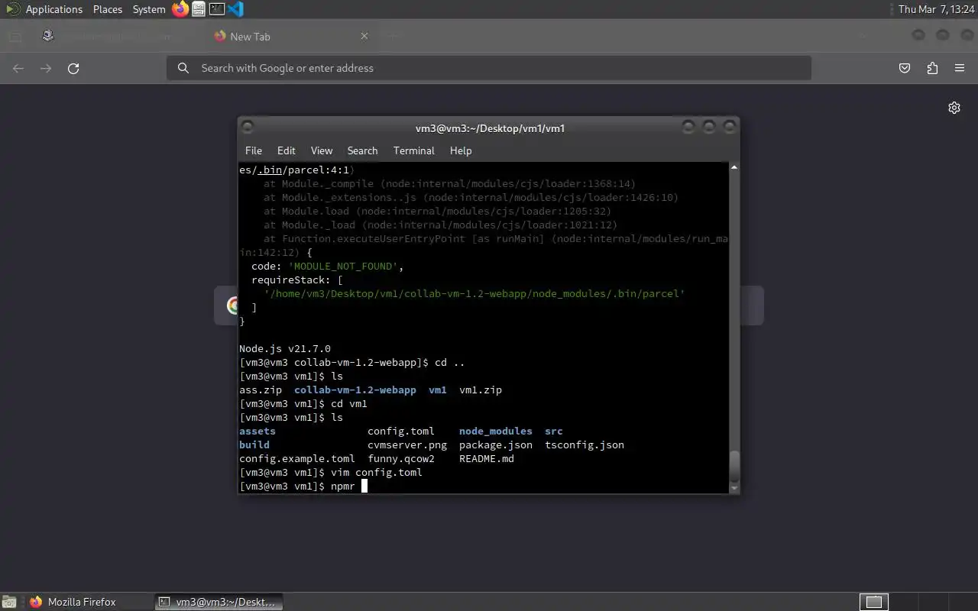This screenshot has width=978, height=611.
Task: Click 'package.json' in the terminal listing
Action: coord(496,445)
